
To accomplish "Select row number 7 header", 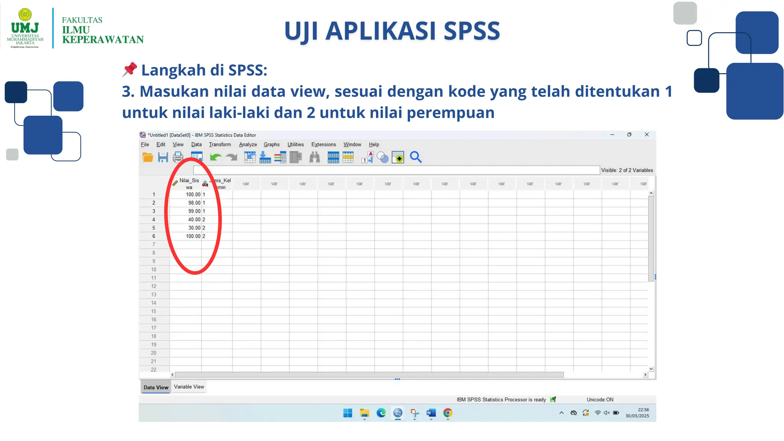I will [x=154, y=245].
